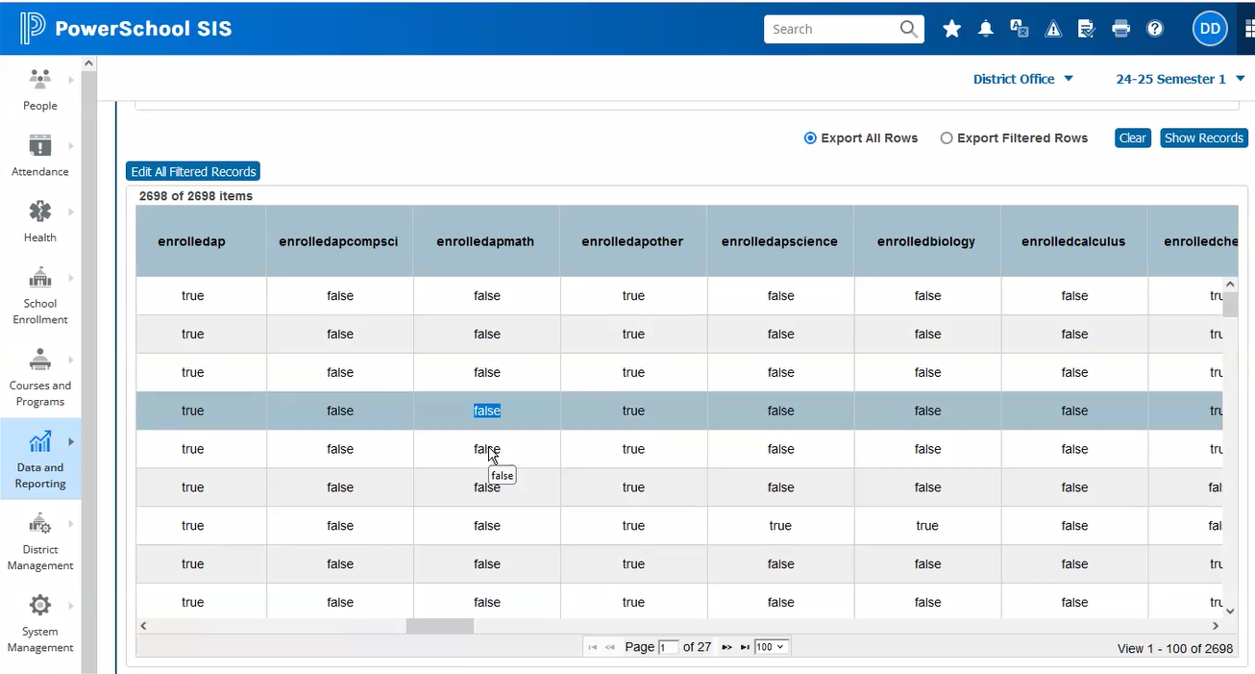
Task: Open the help question mark icon
Action: pos(1154,28)
